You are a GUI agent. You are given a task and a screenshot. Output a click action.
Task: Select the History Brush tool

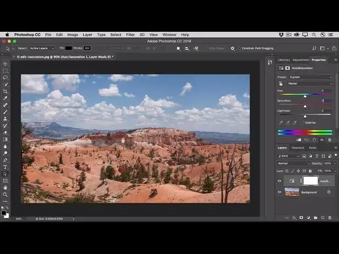5,126
